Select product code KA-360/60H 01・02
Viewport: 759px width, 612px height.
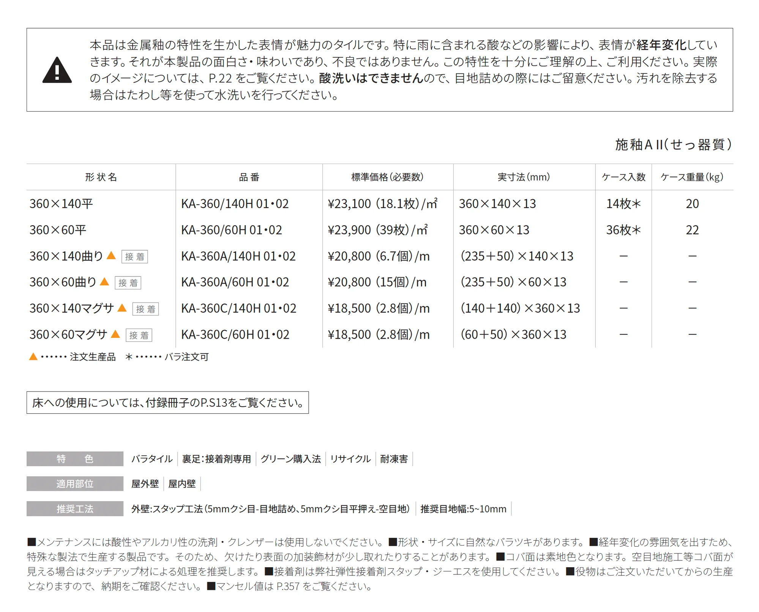[x=232, y=230]
